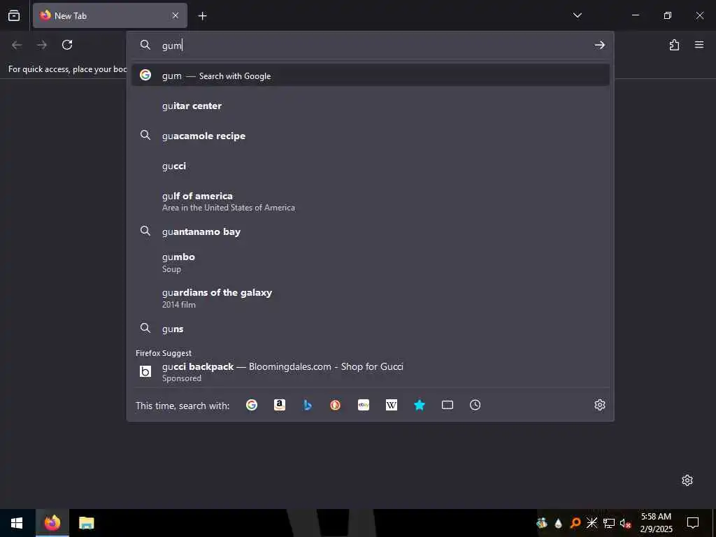
Task: Open the Windows notification center
Action: (x=693, y=523)
